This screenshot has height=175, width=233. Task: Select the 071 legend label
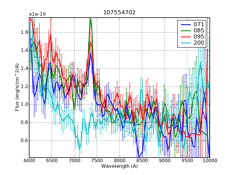[x=198, y=24]
